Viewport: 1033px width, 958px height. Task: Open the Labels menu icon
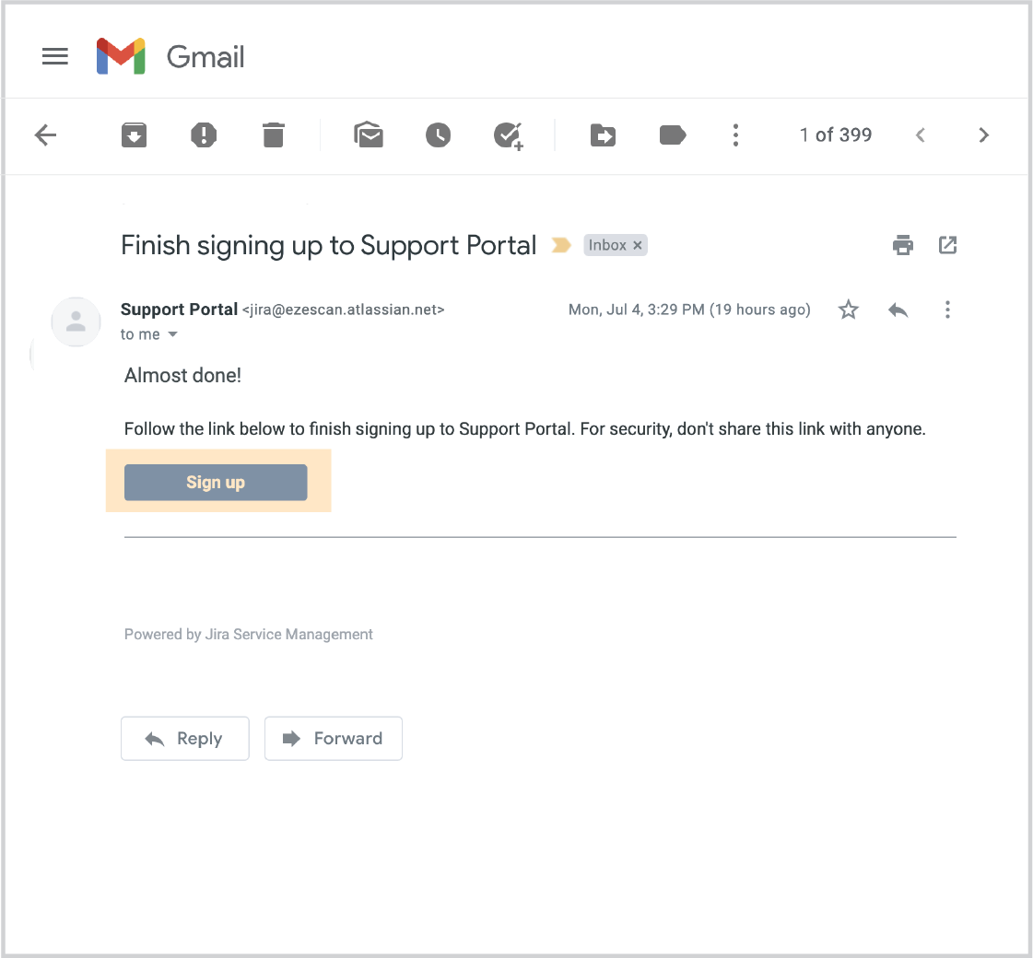(x=673, y=135)
